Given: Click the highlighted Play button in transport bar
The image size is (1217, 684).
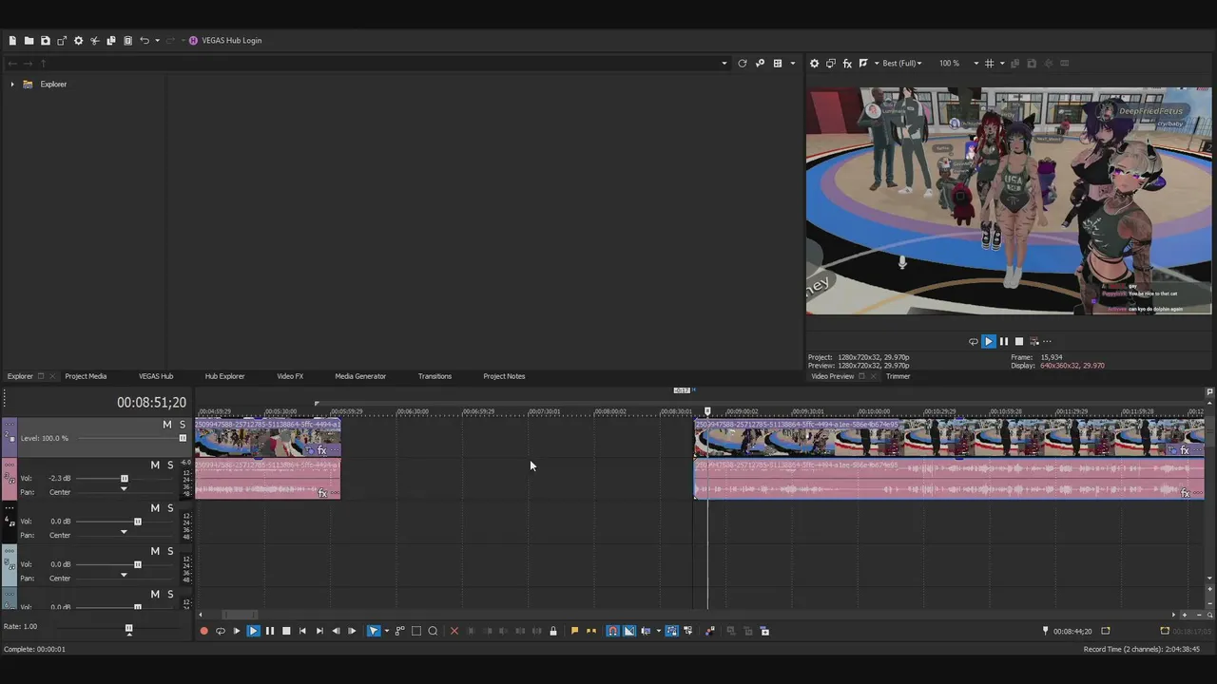Looking at the screenshot, I should coord(253,631).
